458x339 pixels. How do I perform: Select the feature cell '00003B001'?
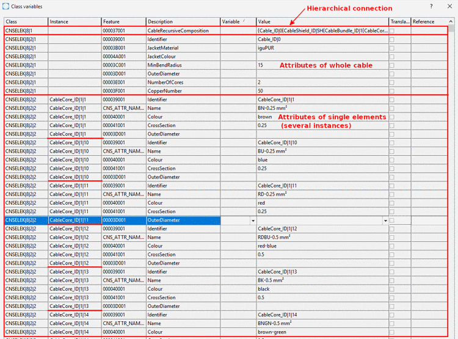click(123, 48)
